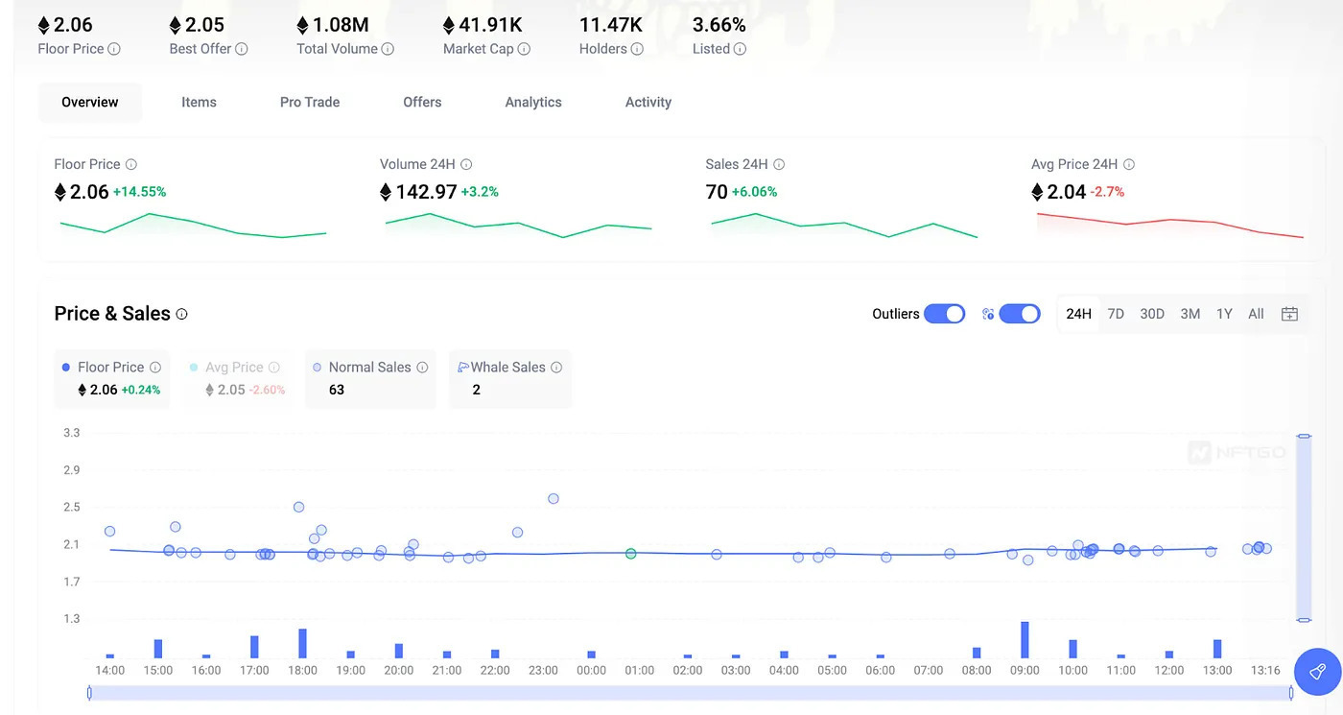Click the blue floating rocket button
The width and height of the screenshot is (1343, 715).
coord(1317,671)
